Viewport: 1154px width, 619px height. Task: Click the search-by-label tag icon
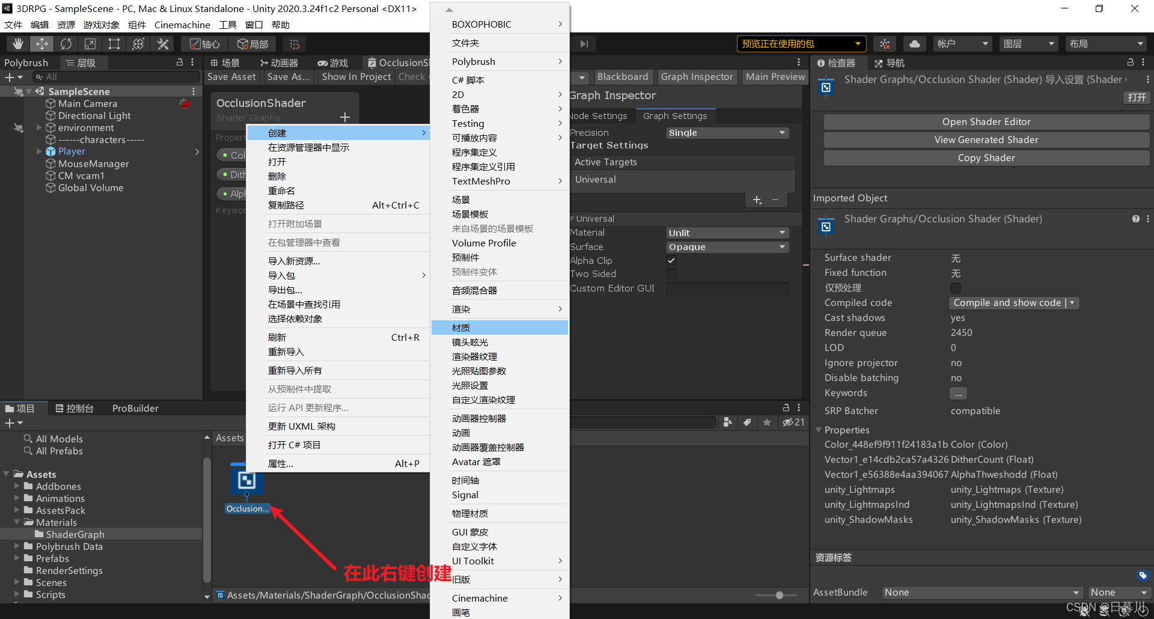coord(747,422)
